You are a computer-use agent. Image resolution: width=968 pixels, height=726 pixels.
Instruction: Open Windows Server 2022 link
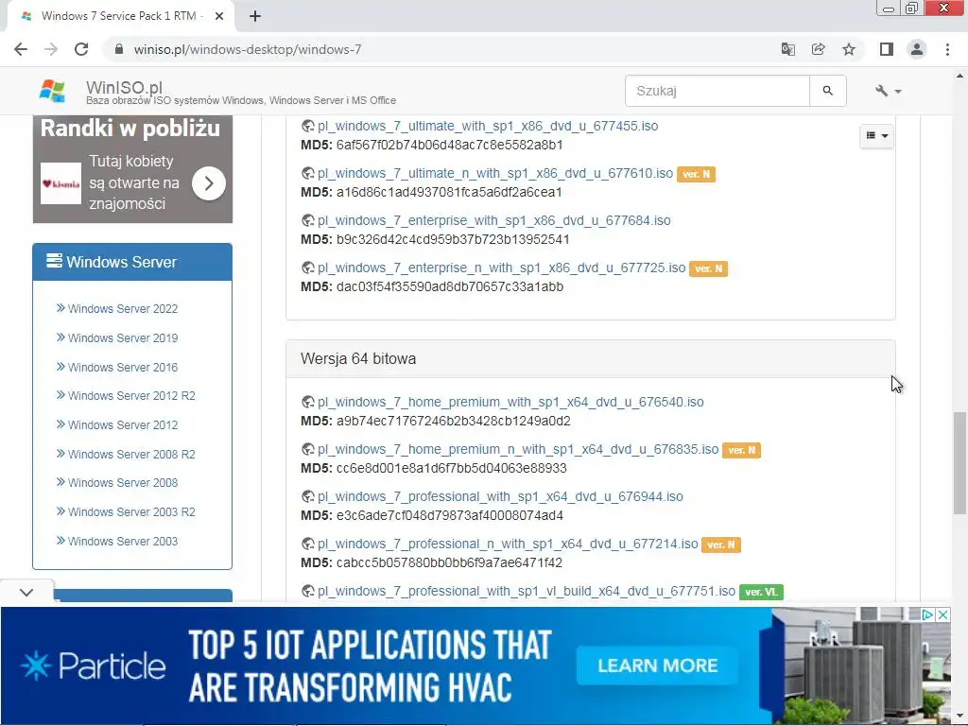(x=122, y=309)
